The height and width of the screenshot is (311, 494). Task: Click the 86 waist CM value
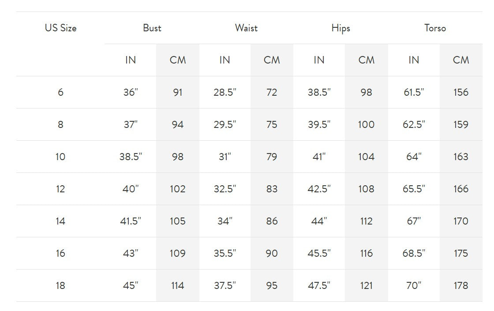[272, 221]
